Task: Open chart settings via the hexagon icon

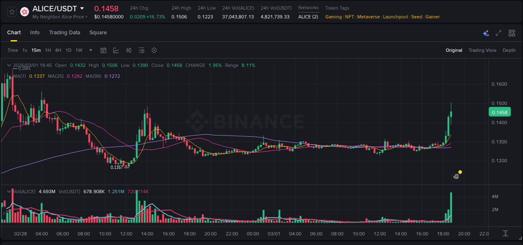Action: pos(154,50)
